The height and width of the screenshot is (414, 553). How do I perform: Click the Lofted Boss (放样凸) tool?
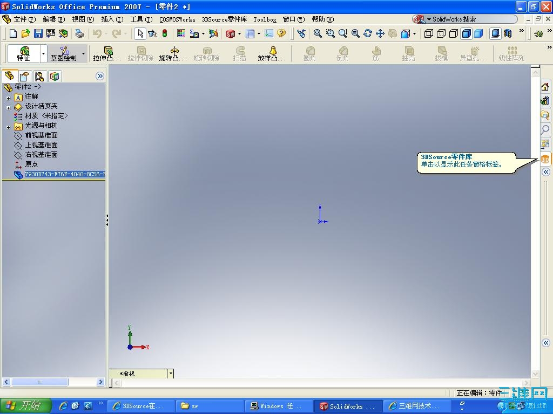(272, 53)
